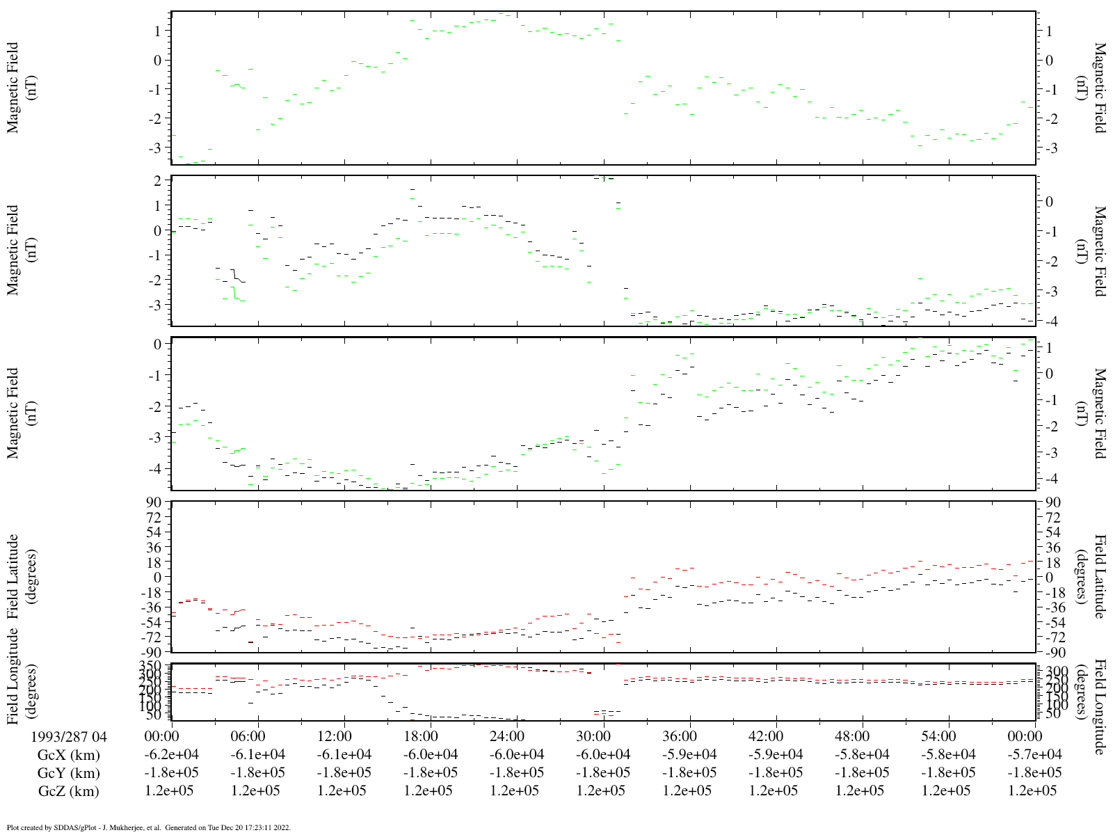Select the -6.2e+04 GcX value
Viewport: 1113px width, 835px height.
coord(171,755)
